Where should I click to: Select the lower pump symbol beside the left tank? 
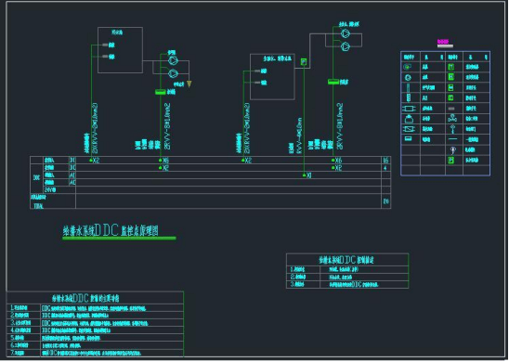click(x=173, y=73)
